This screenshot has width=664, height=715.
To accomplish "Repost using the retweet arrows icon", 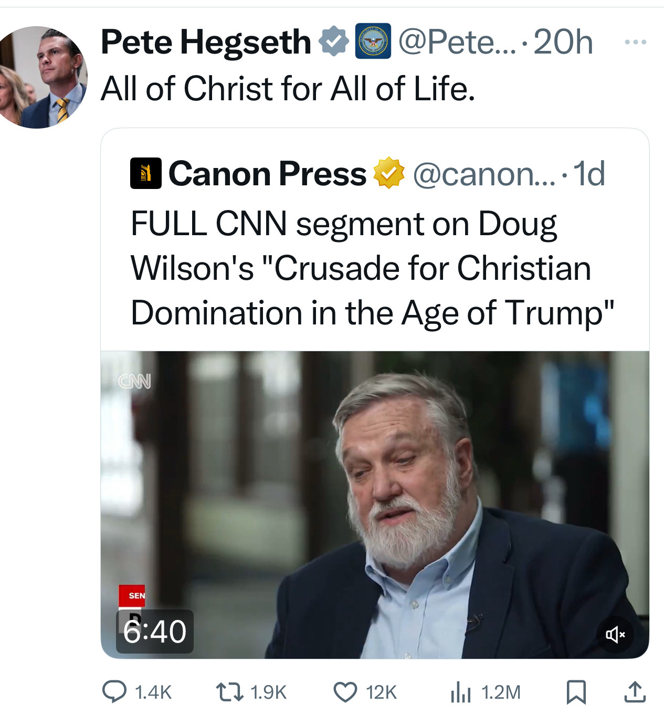I will click(x=230, y=692).
